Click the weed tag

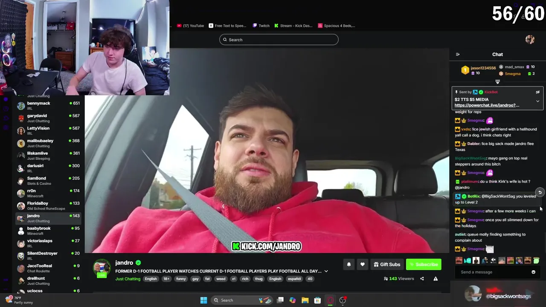pos(221,279)
